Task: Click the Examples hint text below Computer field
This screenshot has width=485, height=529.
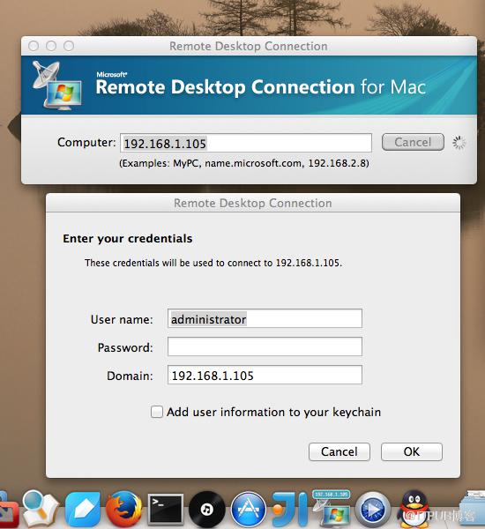Action: tap(244, 163)
